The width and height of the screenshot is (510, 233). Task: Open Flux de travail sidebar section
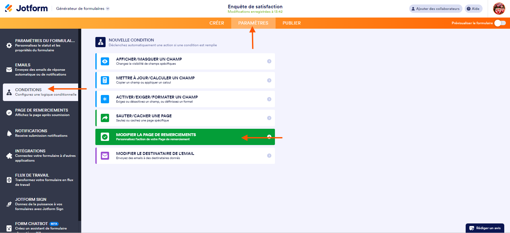pyautogui.click(x=41, y=180)
